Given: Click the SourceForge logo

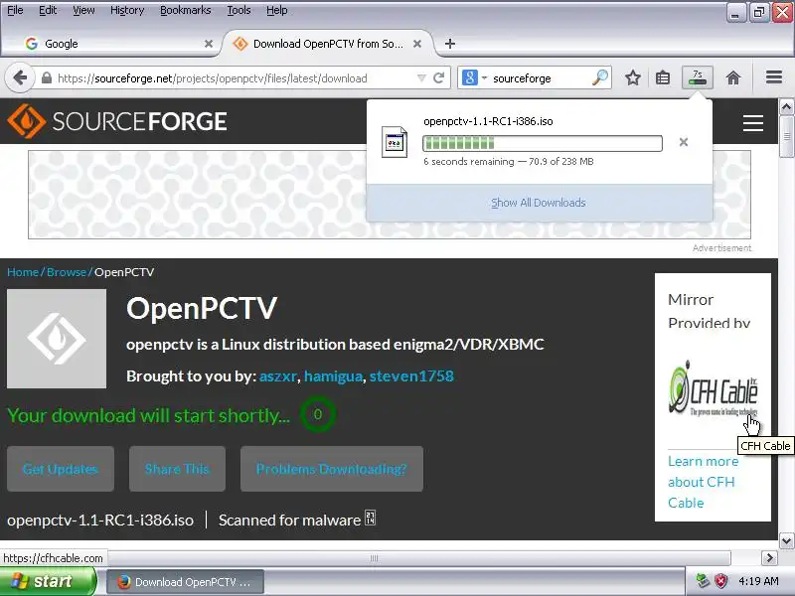Looking at the screenshot, I should click(x=117, y=121).
